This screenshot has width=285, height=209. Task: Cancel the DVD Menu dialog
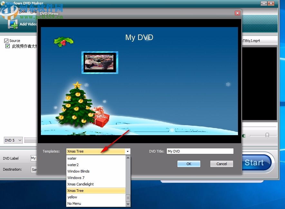coord(222,164)
